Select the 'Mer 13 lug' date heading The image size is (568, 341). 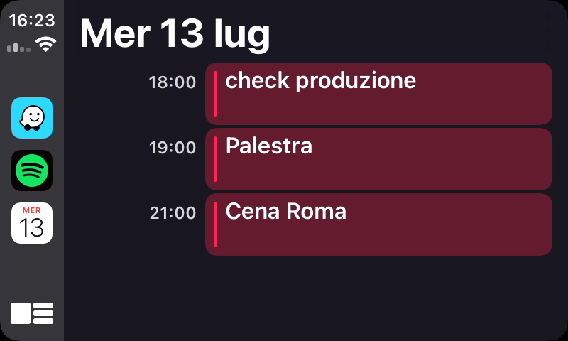tap(175, 33)
